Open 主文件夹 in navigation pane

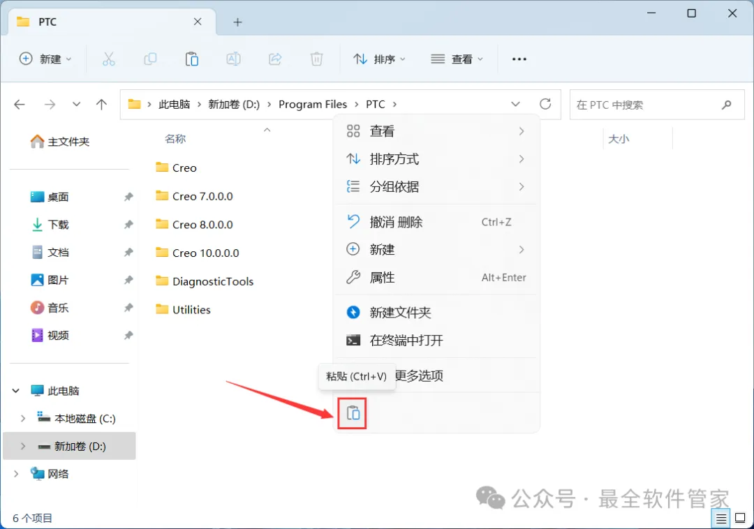[x=59, y=141]
